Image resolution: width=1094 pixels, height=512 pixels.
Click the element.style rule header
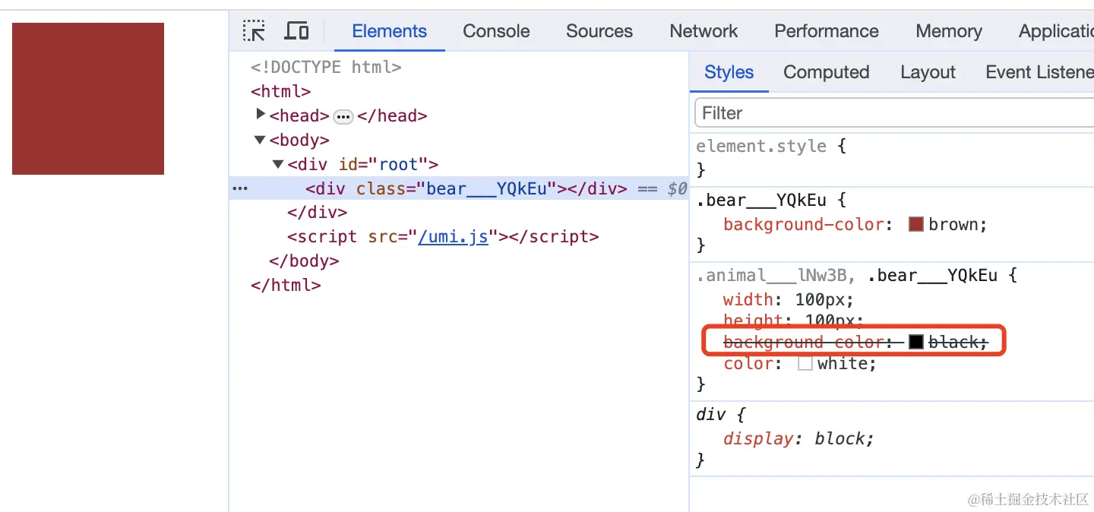click(x=771, y=146)
